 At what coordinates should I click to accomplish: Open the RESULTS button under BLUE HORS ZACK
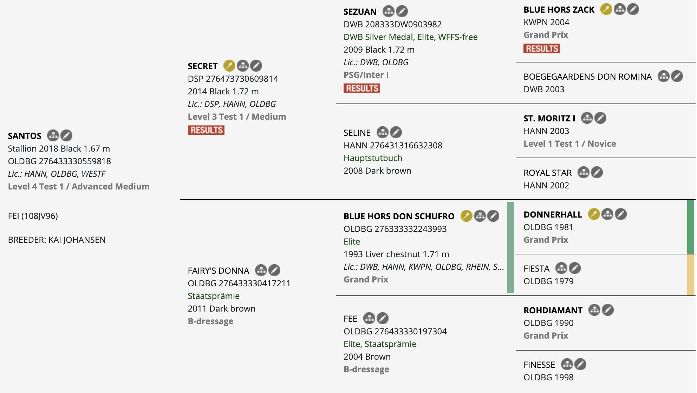coord(542,48)
